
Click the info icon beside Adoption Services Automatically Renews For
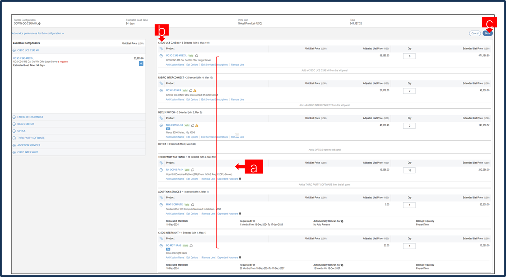coord(342,221)
